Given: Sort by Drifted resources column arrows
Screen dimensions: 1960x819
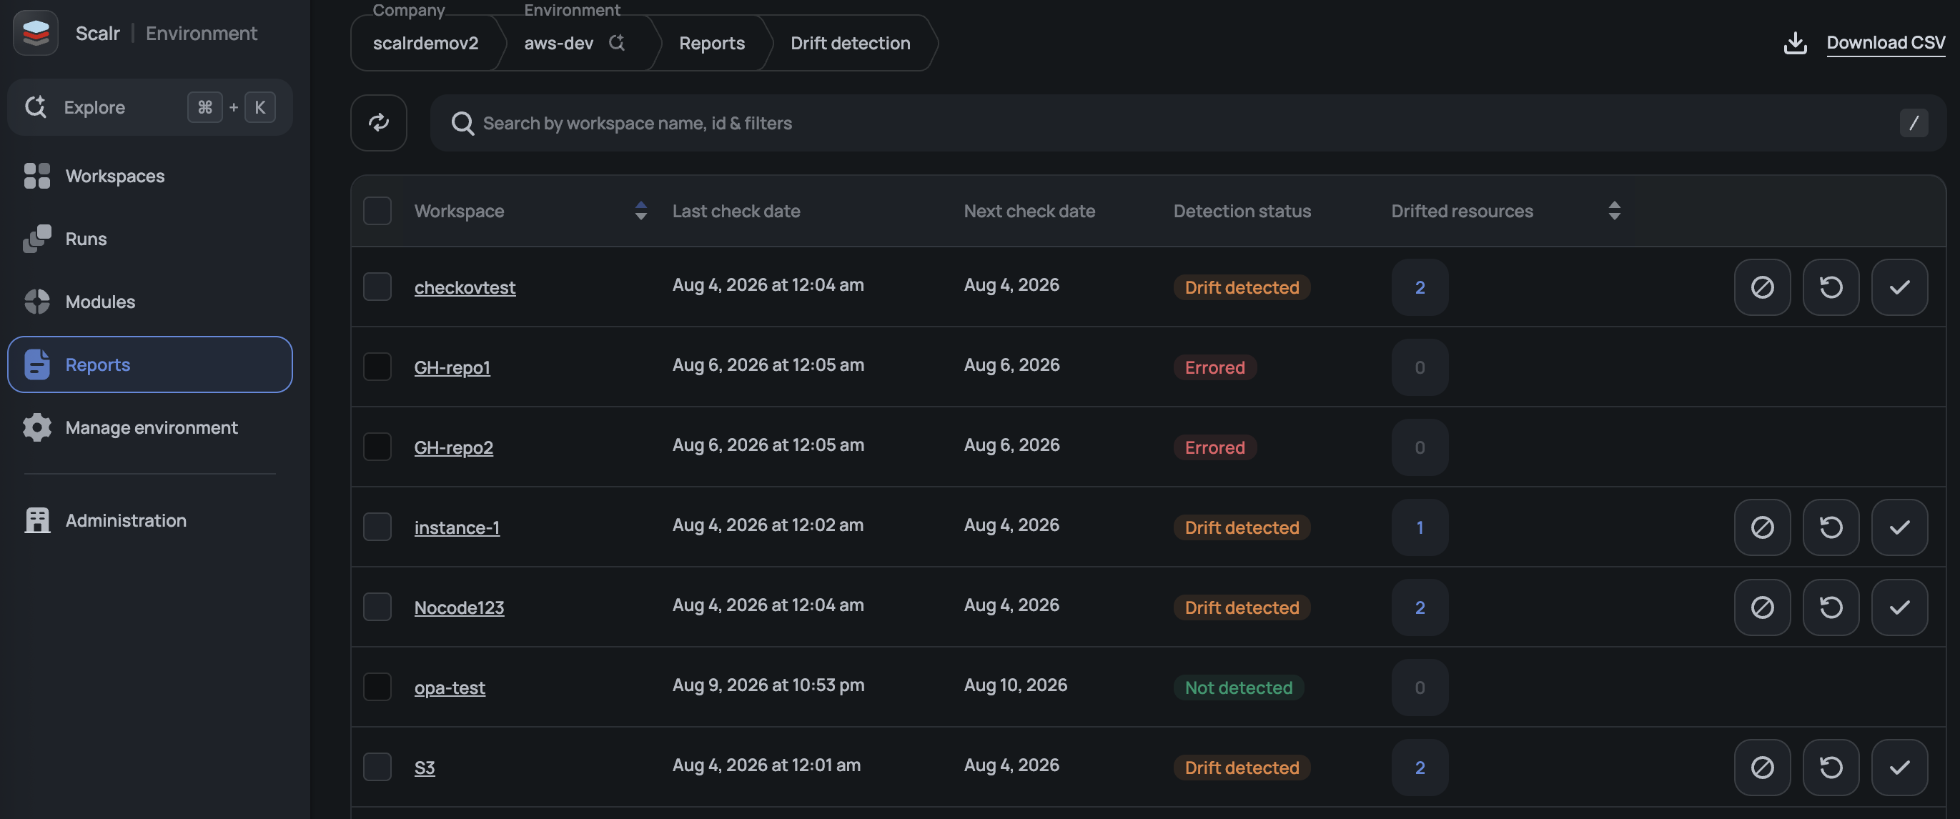Looking at the screenshot, I should click(1615, 211).
